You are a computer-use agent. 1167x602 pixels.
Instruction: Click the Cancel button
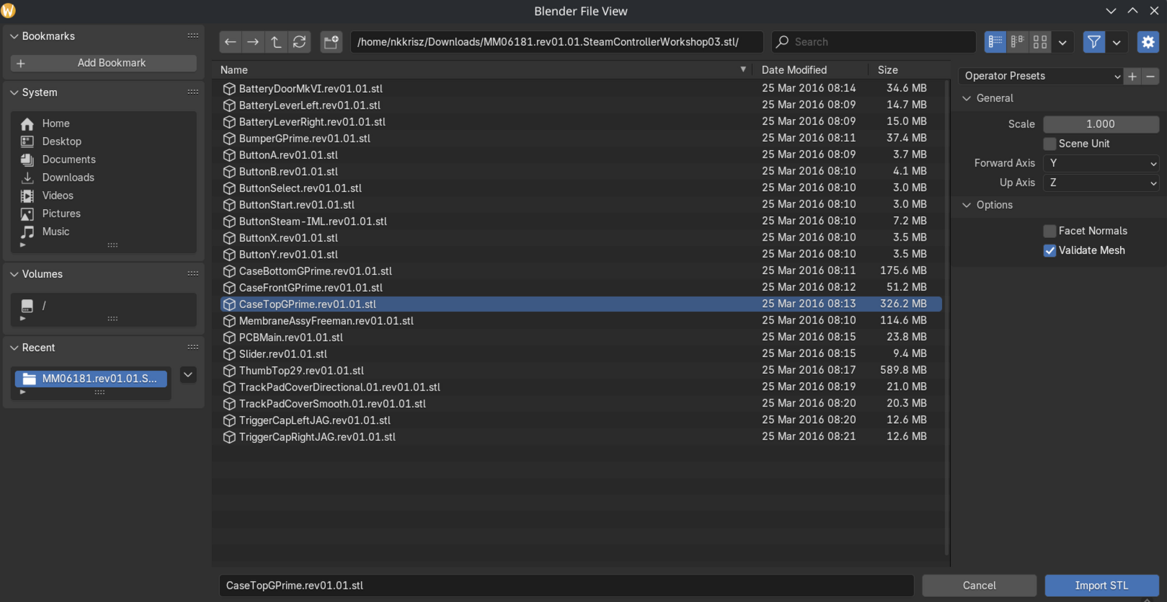(979, 585)
